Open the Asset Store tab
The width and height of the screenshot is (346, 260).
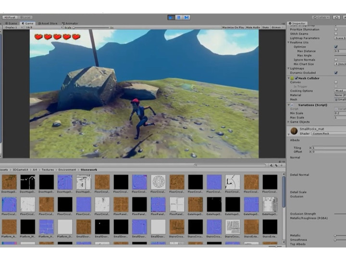point(48,24)
